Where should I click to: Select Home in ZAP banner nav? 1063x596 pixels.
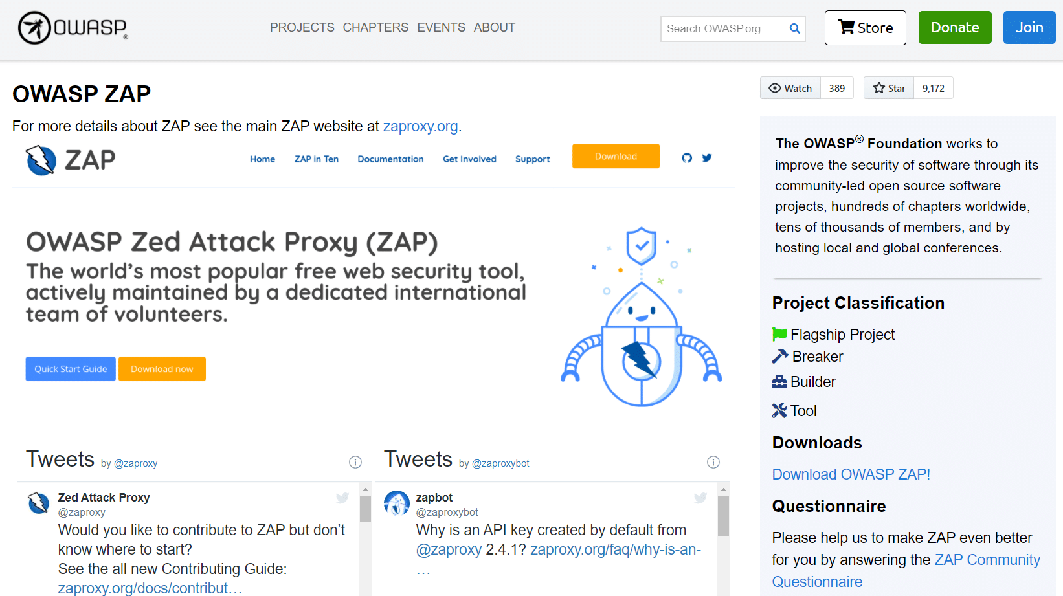263,159
